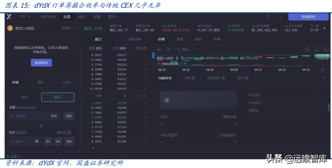Focus the 0.00× leverage input field

[x=25, y=141]
